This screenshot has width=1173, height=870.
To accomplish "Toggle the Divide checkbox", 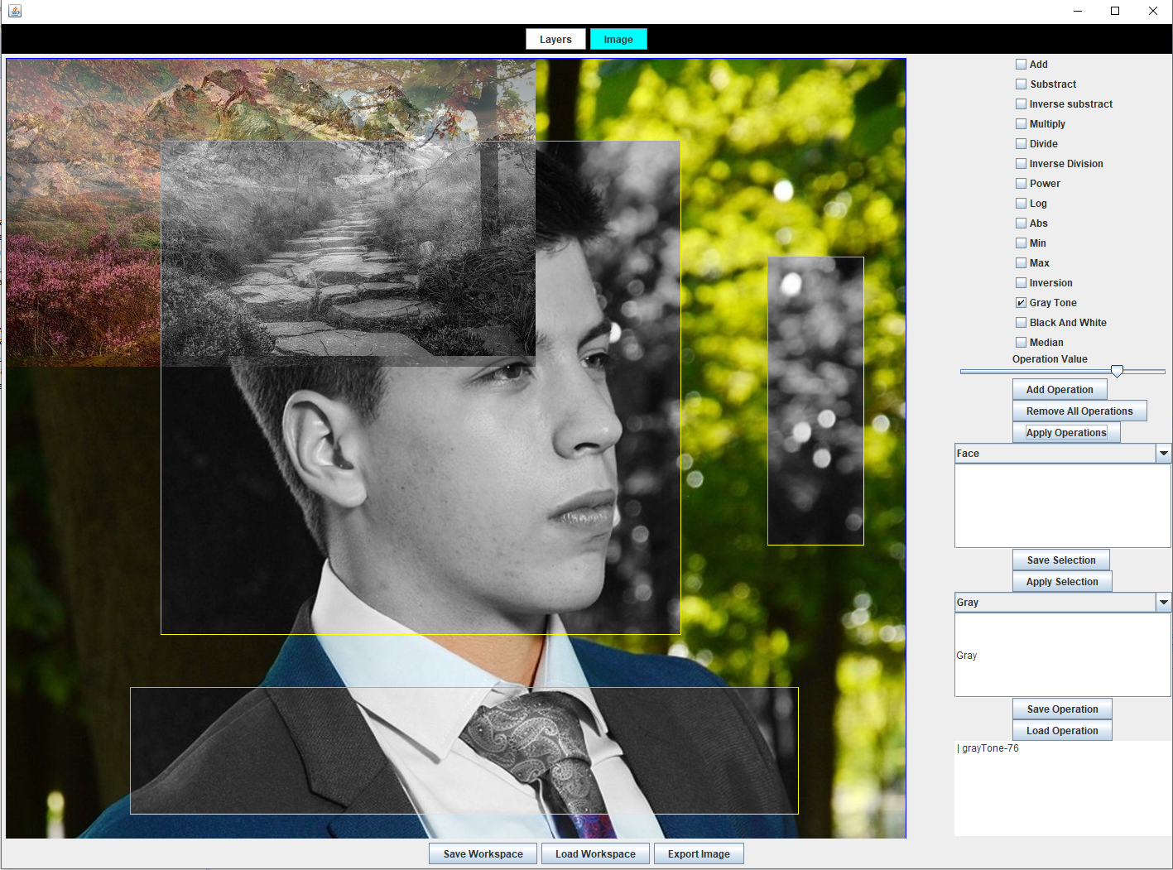I will (1022, 144).
